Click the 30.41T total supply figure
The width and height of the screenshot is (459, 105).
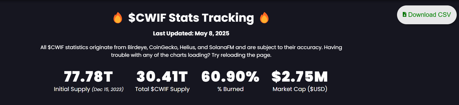click(x=162, y=76)
